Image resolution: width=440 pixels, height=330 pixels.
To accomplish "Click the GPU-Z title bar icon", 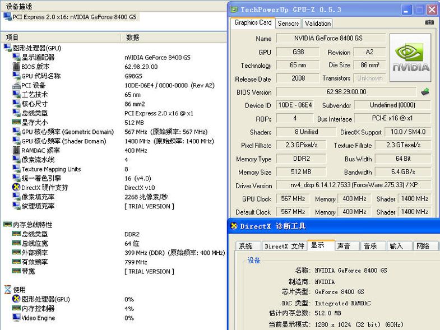I will pyautogui.click(x=234, y=10).
